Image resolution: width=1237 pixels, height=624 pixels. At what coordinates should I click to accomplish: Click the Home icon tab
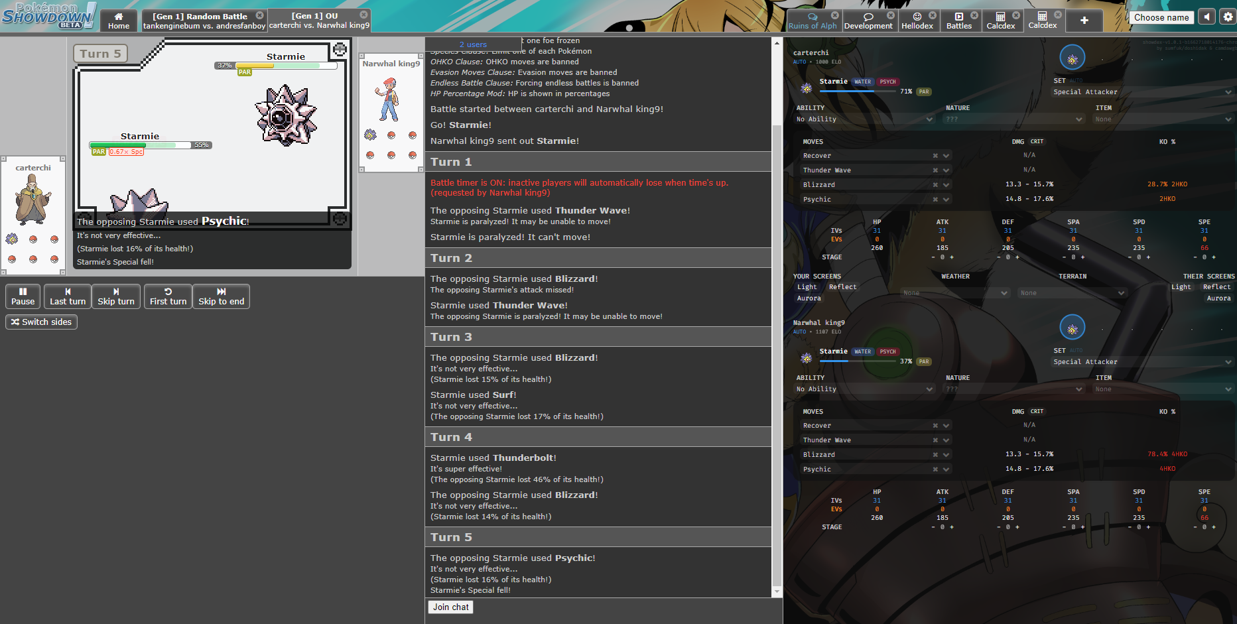tap(119, 21)
